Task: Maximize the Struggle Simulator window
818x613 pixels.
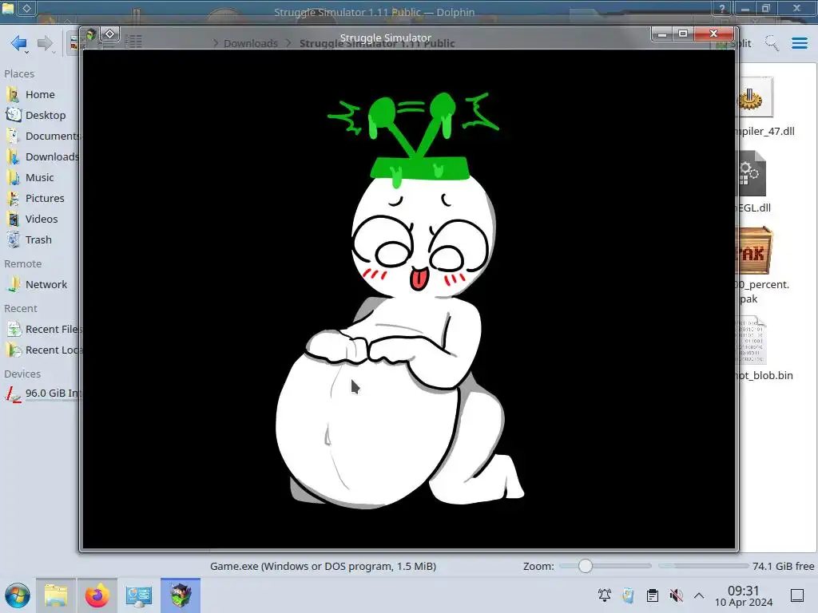Action: coord(682,34)
